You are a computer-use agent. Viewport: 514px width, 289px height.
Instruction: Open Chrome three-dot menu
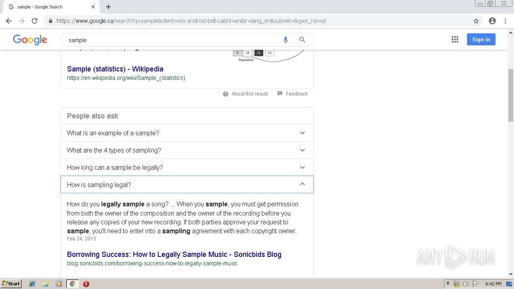tap(505, 21)
